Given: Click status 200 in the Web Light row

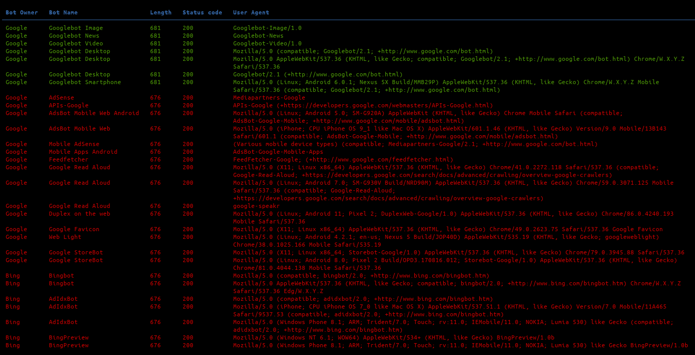Looking at the screenshot, I should pyautogui.click(x=188, y=237).
